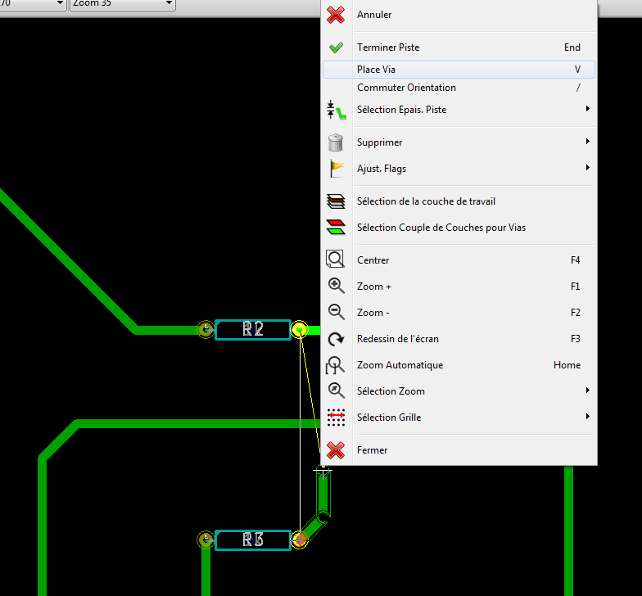This screenshot has width=642, height=596.
Task: Click the R3 resistor footprint label
Action: tap(252, 540)
